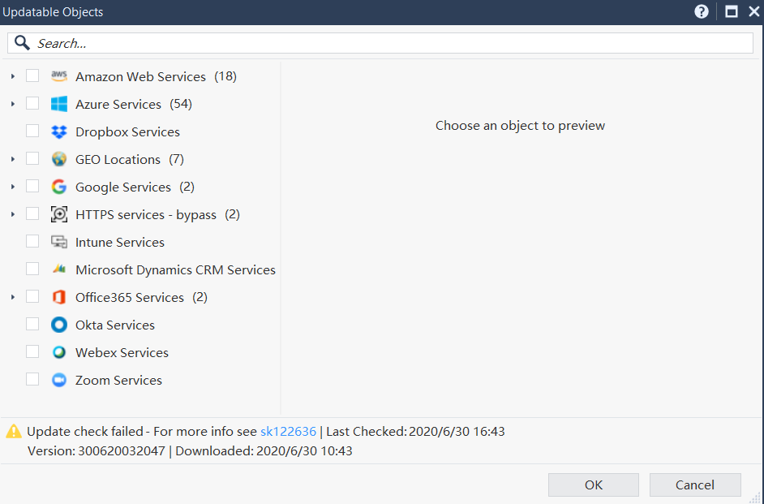Expand the Azure Services tree node
The width and height of the screenshot is (764, 504).
click(12, 104)
